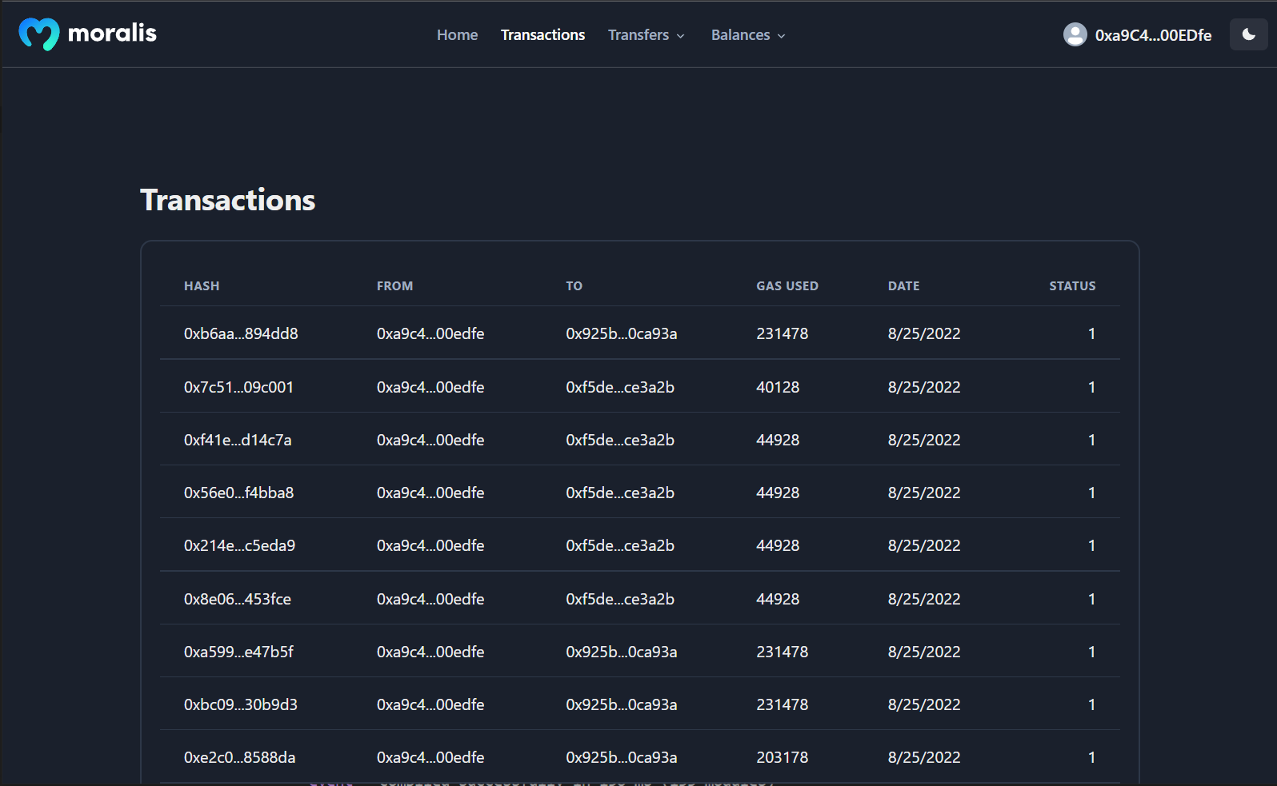This screenshot has height=786, width=1277.
Task: Select transaction hash 0xa599...e47b5f
Action: tap(238, 652)
